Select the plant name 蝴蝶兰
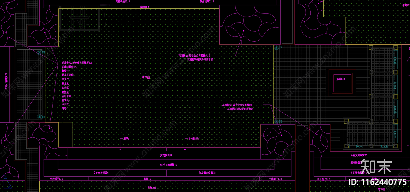Viewport: 410px width, 192px height. 65,71
